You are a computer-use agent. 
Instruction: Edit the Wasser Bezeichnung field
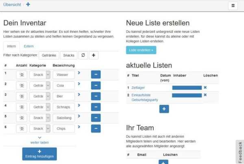pos(64,75)
